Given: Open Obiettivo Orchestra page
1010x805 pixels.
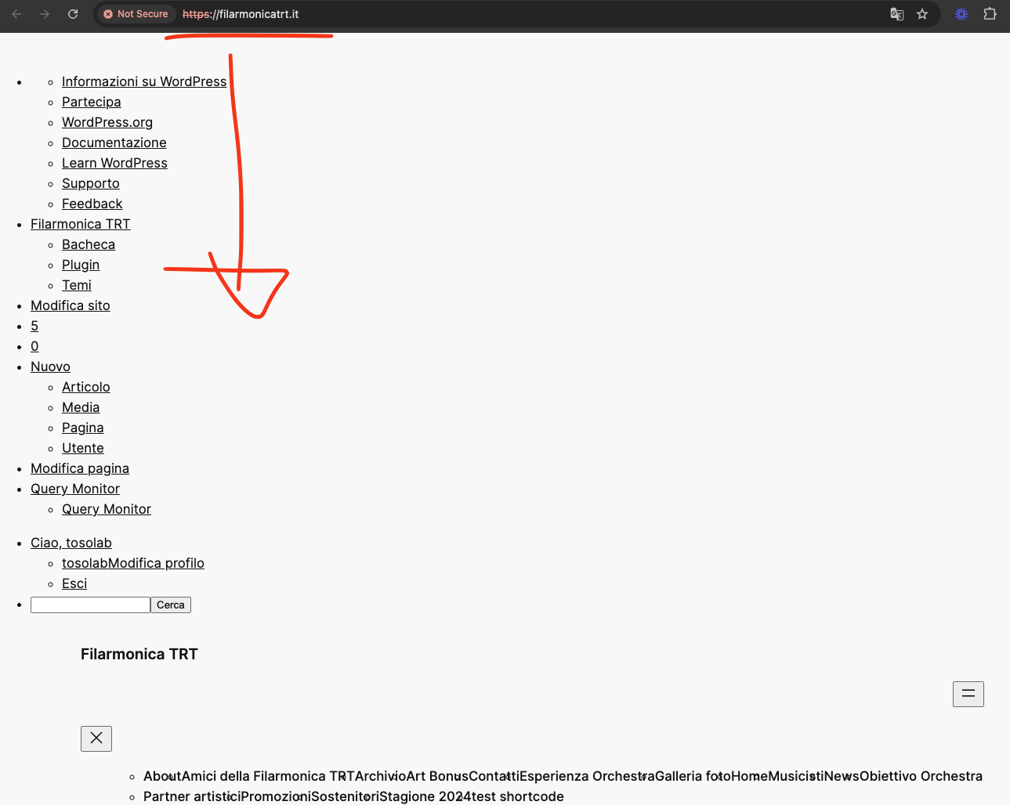Looking at the screenshot, I should [x=921, y=776].
